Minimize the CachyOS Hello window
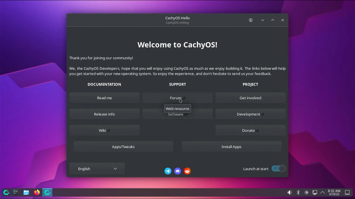355x199 pixels. coord(262,20)
